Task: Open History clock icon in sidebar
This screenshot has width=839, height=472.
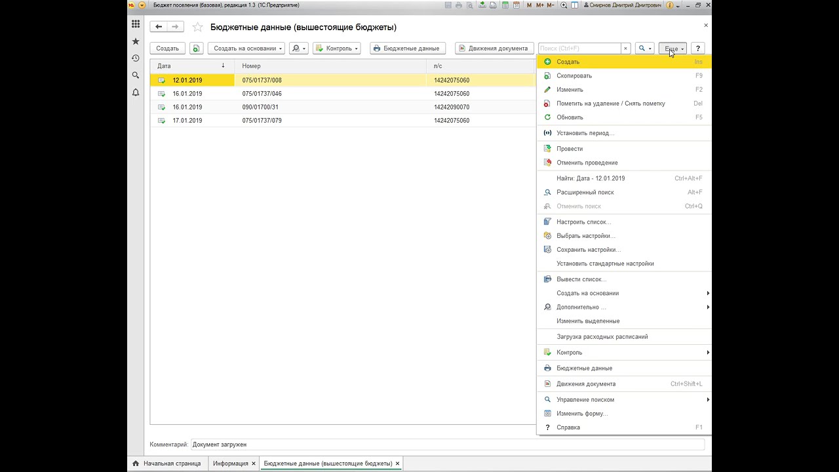Action: point(136,58)
